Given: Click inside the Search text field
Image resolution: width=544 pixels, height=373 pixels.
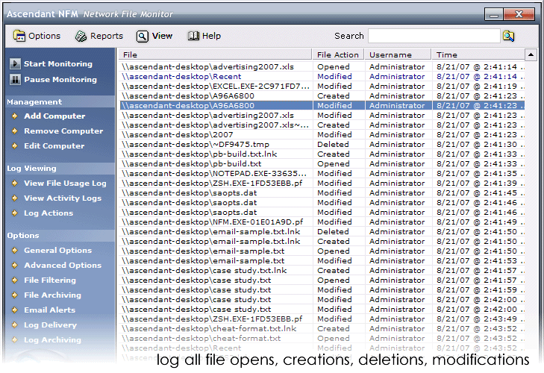Looking at the screenshot, I should [434, 36].
